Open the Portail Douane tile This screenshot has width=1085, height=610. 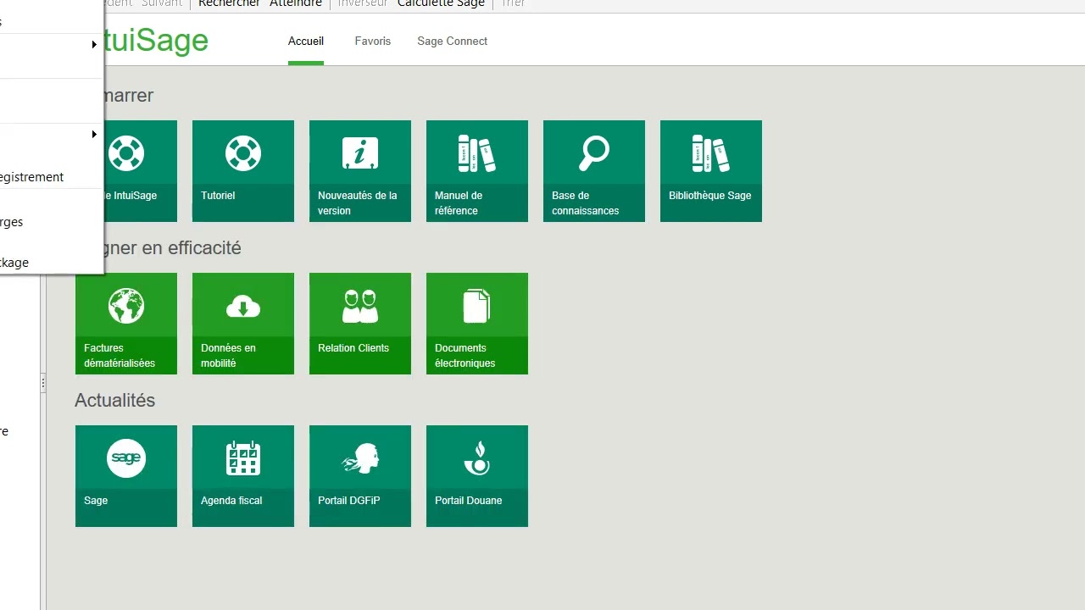477,476
